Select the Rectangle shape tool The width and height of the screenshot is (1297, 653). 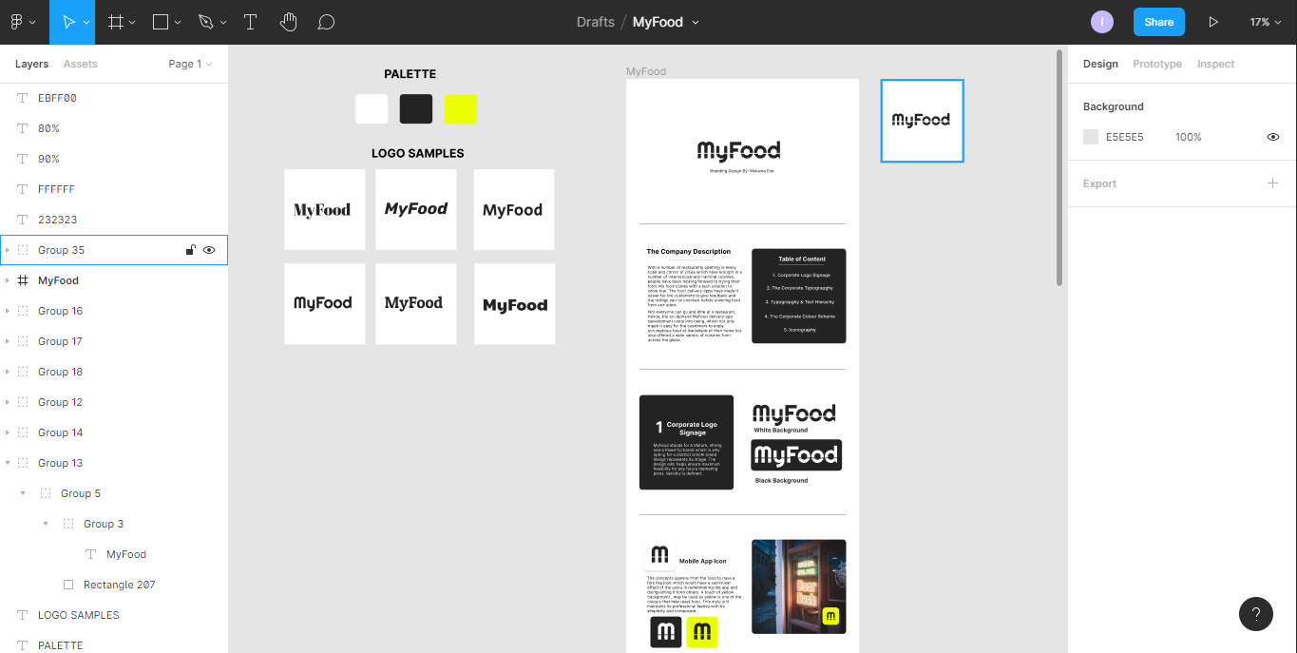coord(161,22)
